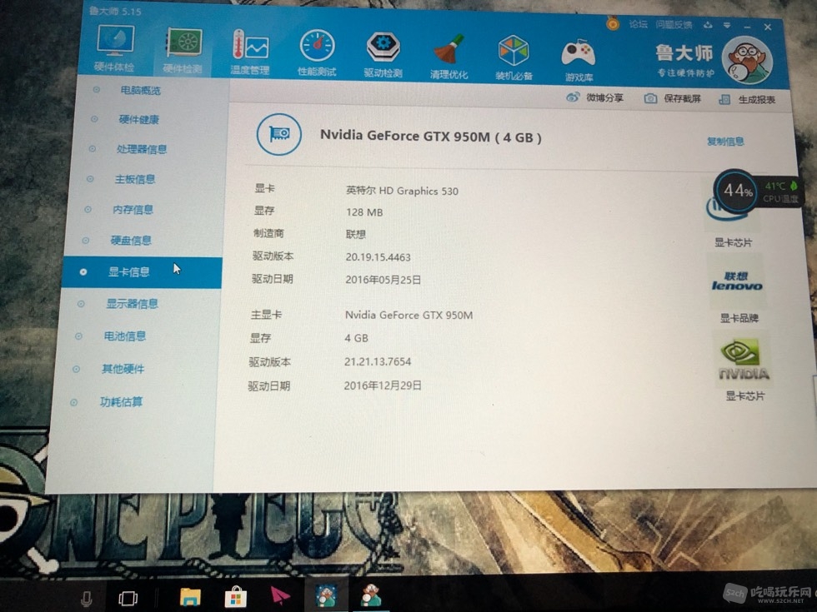The width and height of the screenshot is (817, 612).
Task: Show 硬盘信息 hard disk info
Action: pos(131,241)
